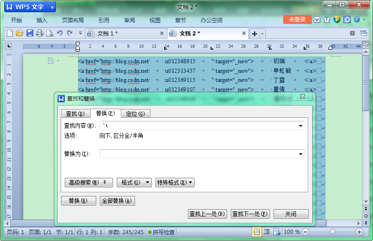This screenshot has width=373, height=241.
Task: Switch to web layout view icon
Action: 277,232
